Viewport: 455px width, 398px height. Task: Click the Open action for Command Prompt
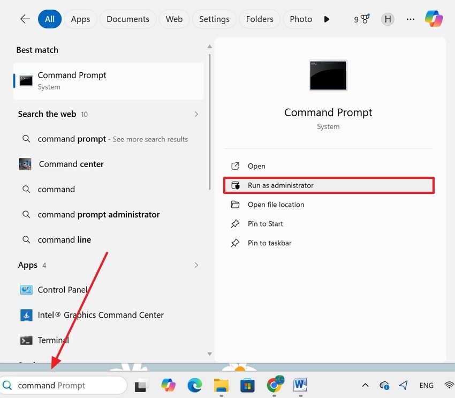[329, 166]
